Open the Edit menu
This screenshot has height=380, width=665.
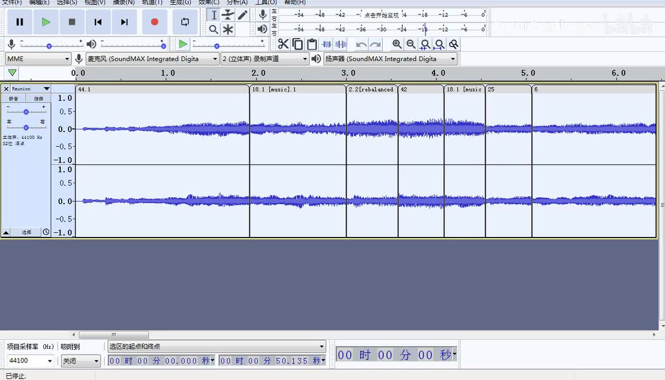point(39,2)
